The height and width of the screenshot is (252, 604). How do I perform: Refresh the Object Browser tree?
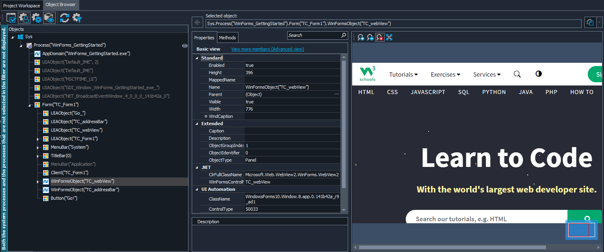click(64, 18)
